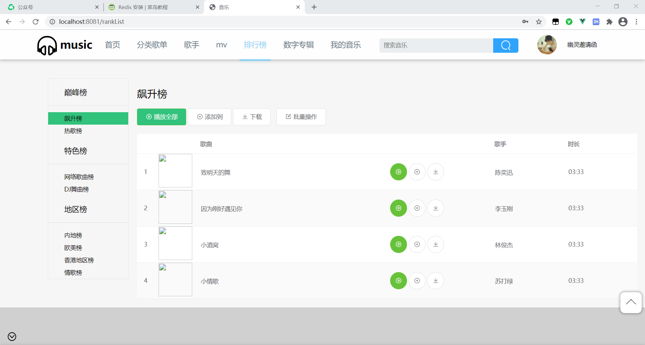Screen dimensions: 645x345
Task: Open 歌手 navigation item
Action: (x=192, y=45)
